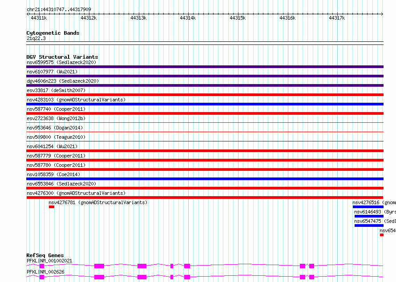Click the RefSeq Genes track title
Screen dimensions: 396x282
coord(45,255)
